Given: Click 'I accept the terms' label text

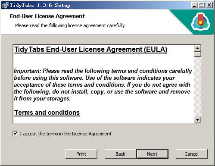Looking at the screenshot, I should [65, 134].
